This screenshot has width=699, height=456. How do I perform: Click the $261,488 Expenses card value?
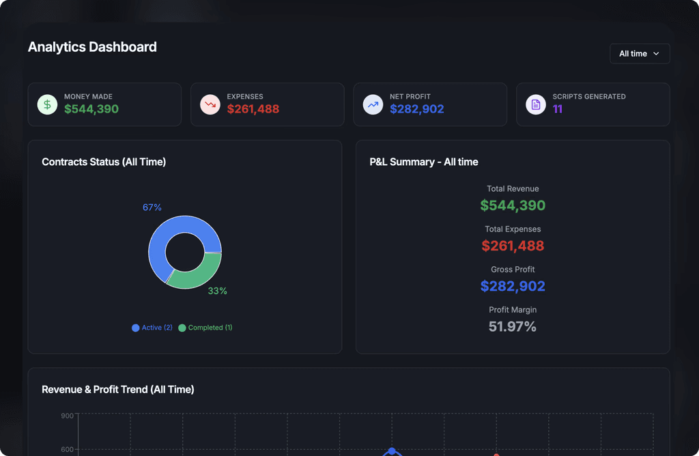point(253,109)
